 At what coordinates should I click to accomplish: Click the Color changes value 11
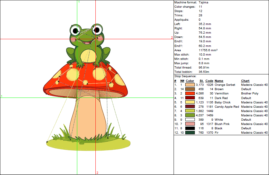coord(200,7)
